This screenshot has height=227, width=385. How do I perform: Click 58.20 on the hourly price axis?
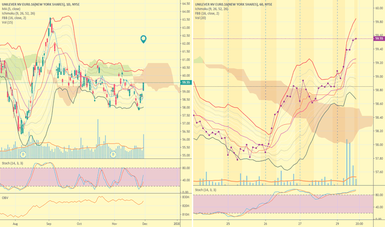pyautogui.click(x=379, y=131)
